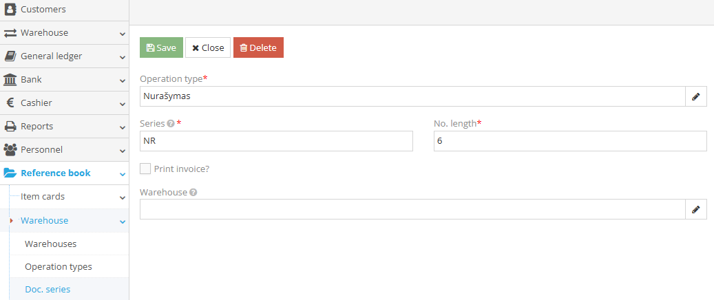Click the Personnel people icon
This screenshot has width=714, height=300.
coord(10,150)
